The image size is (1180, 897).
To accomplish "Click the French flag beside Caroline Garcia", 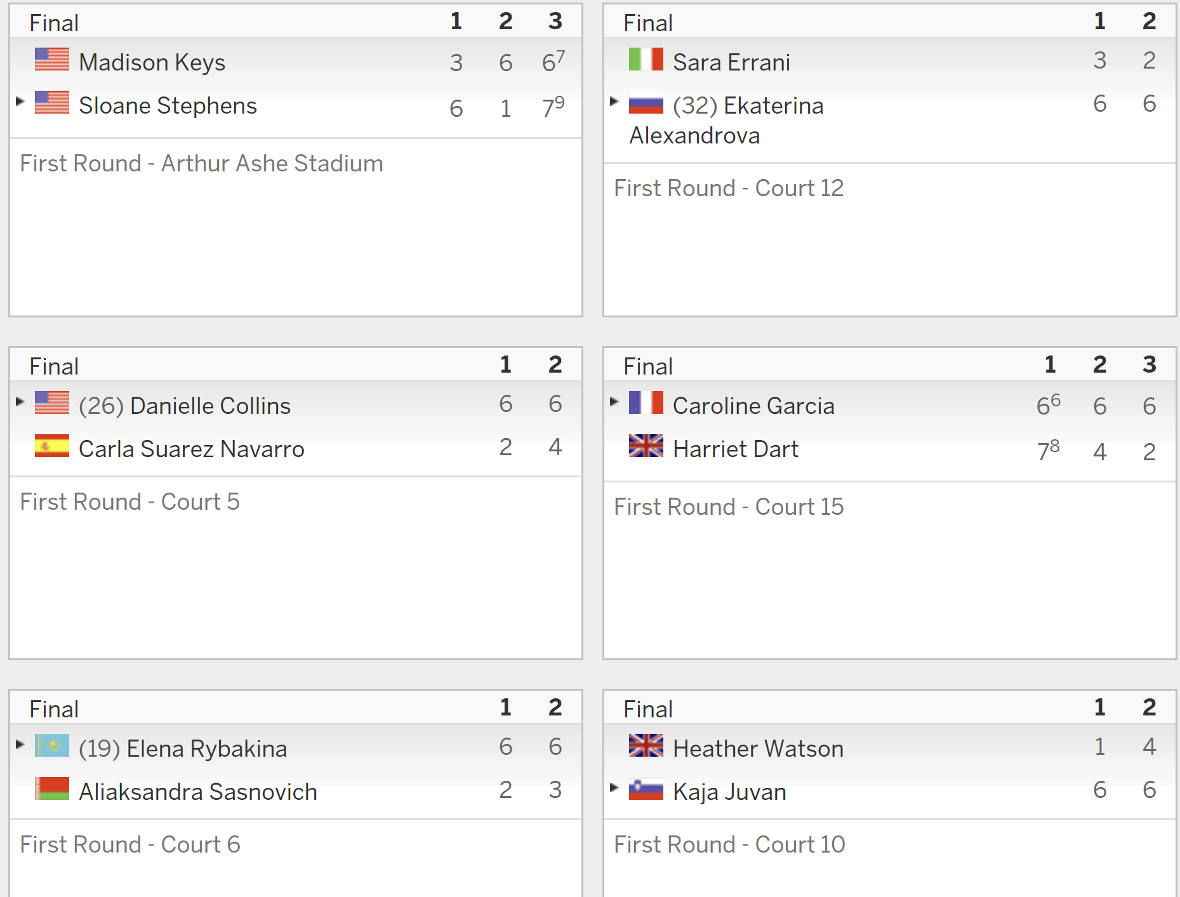I will click(646, 403).
